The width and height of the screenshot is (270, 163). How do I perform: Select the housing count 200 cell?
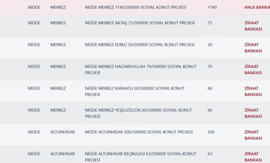coord(211,132)
